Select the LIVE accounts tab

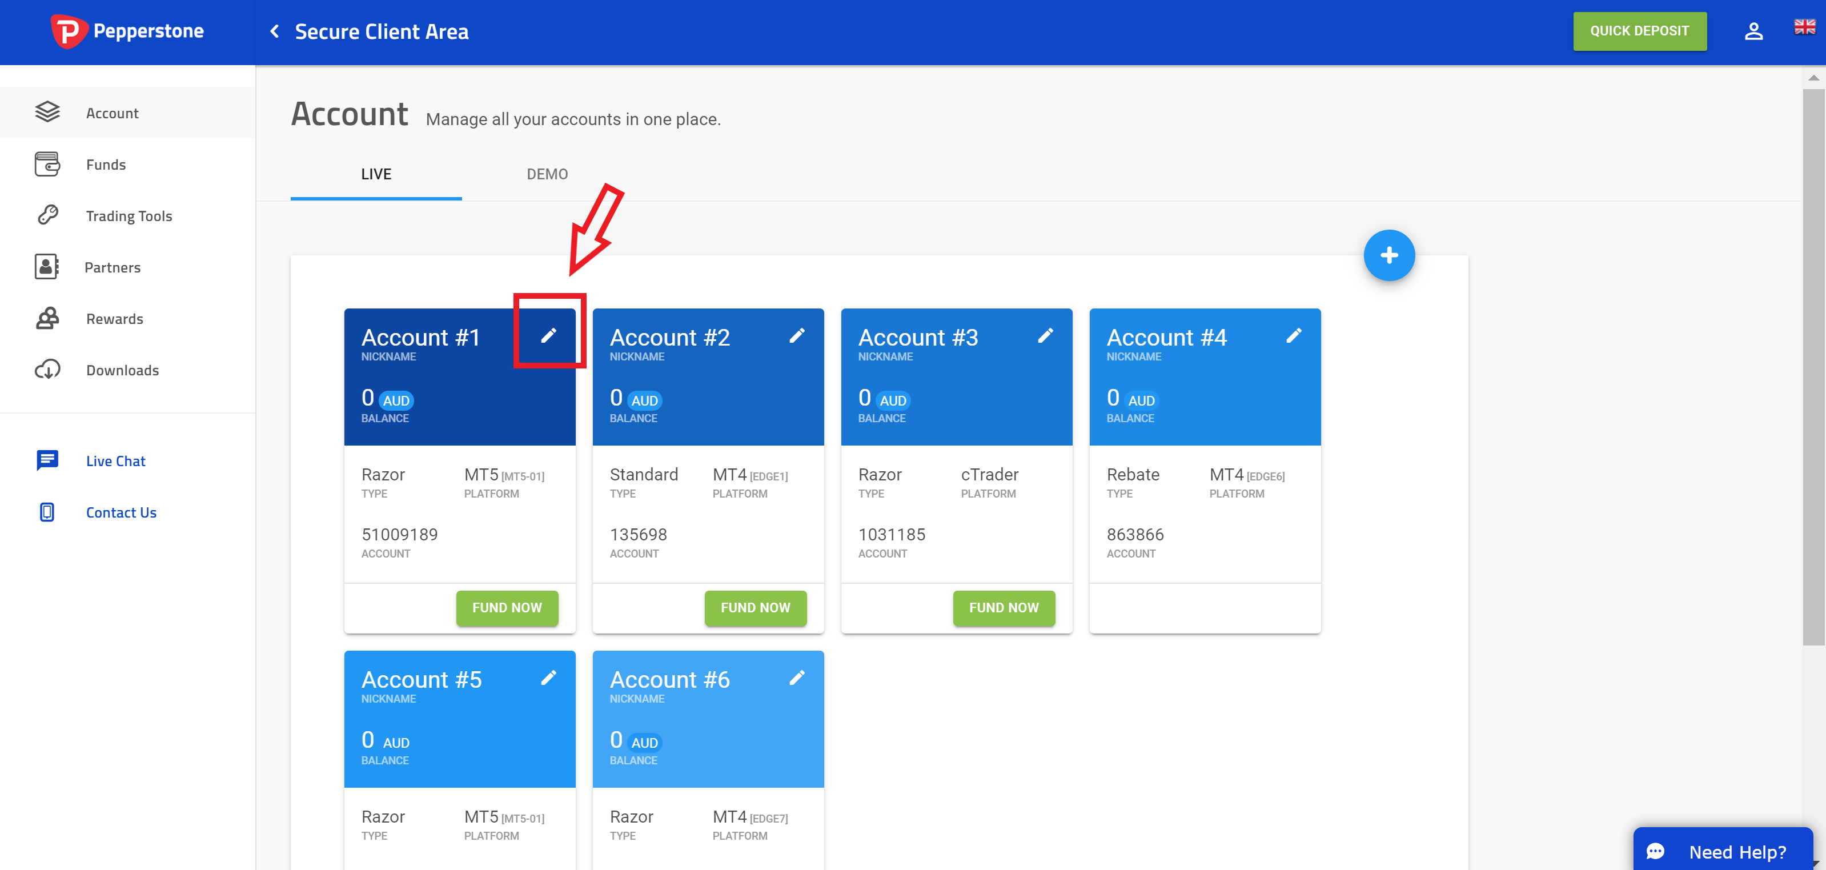tap(375, 174)
